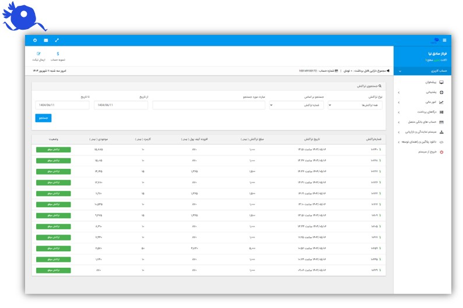Click the from-date input field
This screenshot has width=463, height=308.
click(x=121, y=105)
